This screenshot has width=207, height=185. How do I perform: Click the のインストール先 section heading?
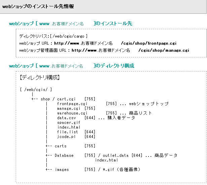(x=113, y=24)
